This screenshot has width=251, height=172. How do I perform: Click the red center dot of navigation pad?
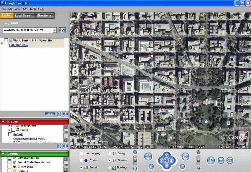pos(167,160)
